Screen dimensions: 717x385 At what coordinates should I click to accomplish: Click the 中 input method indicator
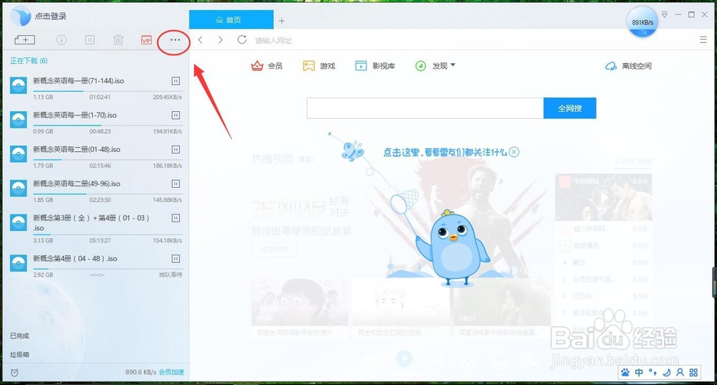tap(639, 373)
